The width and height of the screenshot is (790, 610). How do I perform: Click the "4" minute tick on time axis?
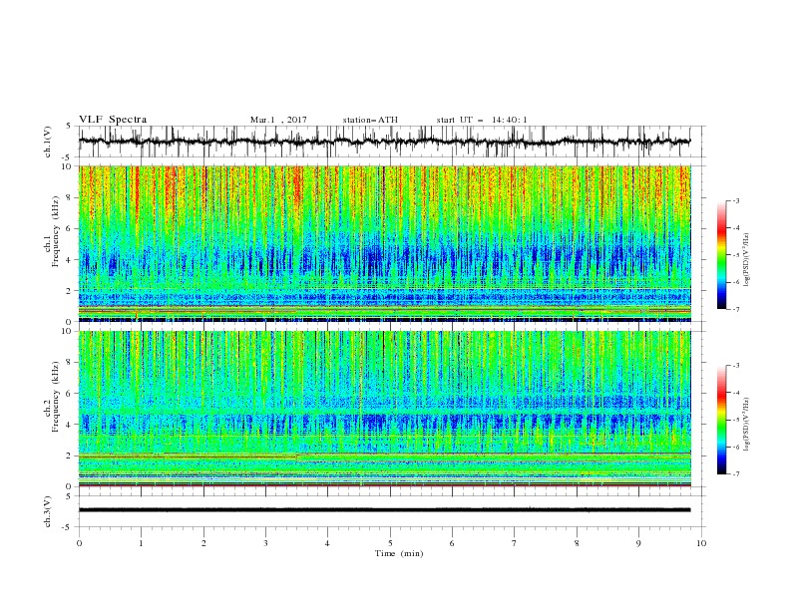pos(327,543)
